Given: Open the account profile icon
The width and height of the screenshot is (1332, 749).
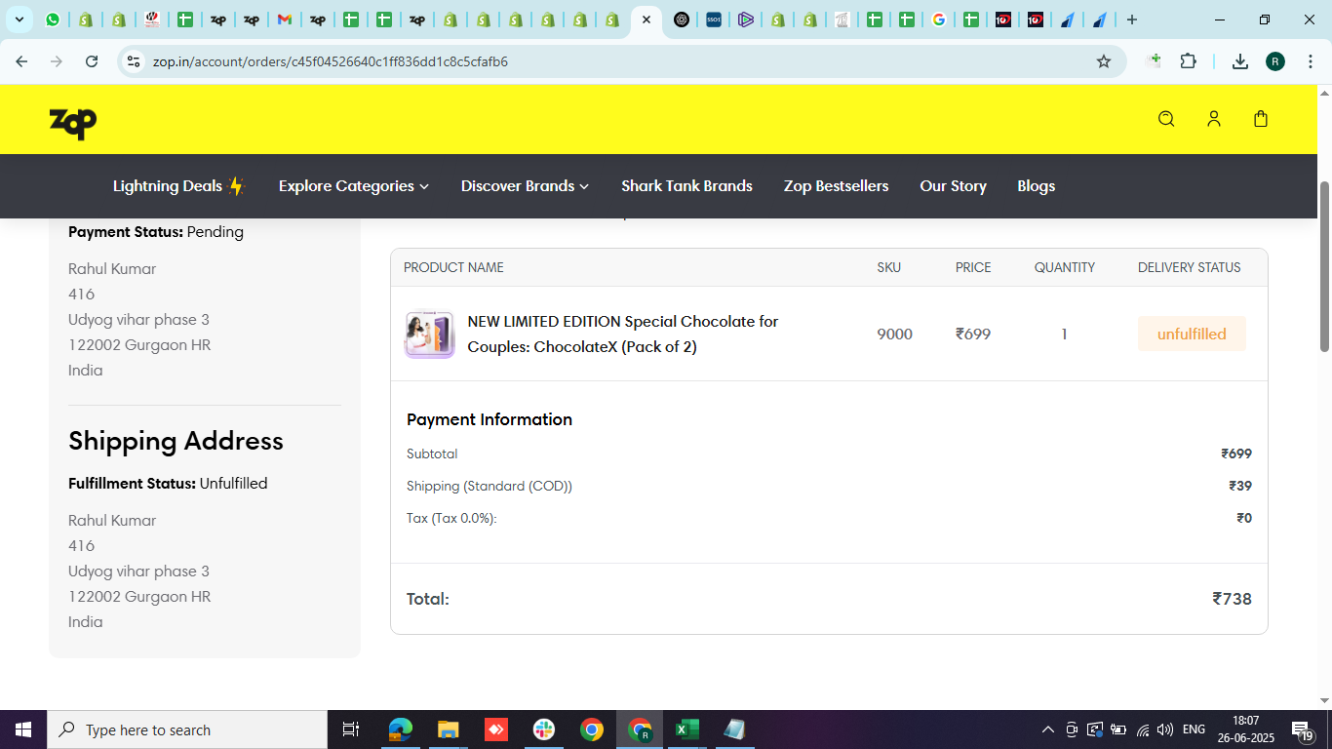Looking at the screenshot, I should (x=1214, y=119).
